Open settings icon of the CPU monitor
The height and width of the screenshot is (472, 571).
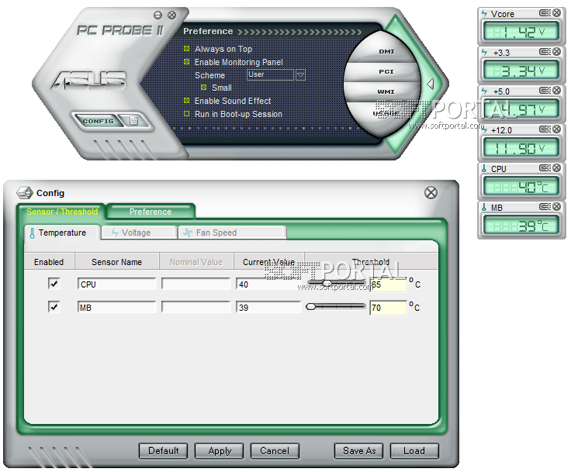pos(545,167)
